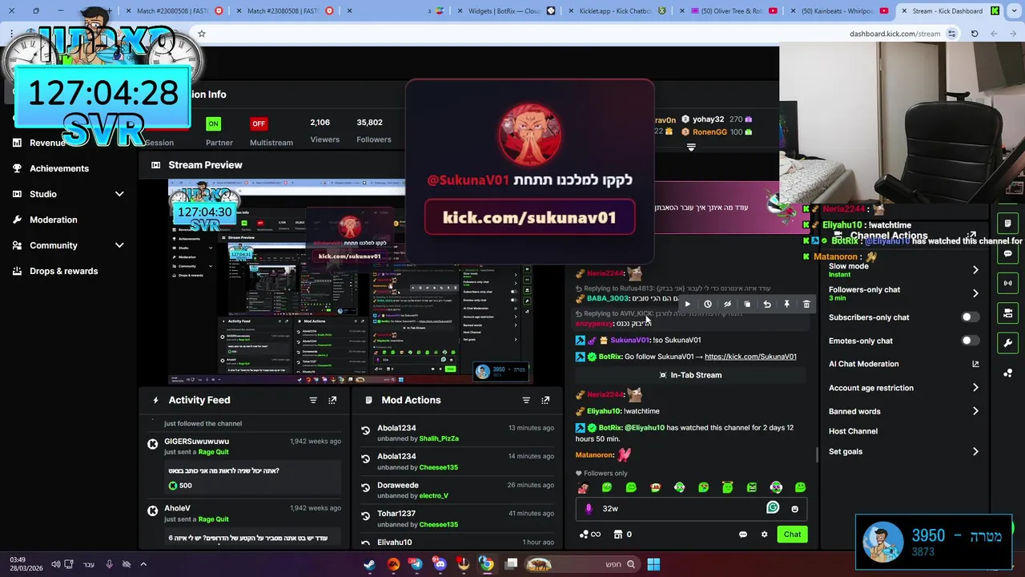Click the purple microphone icon in chat input
This screenshot has height=577, width=1025.
589,508
